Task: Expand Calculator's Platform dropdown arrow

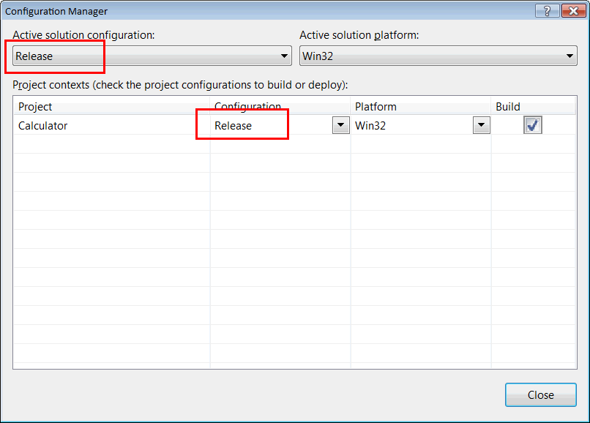Action: click(x=481, y=125)
